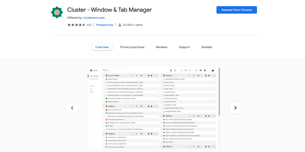Tick the Window 7 header checkbox
The image size is (305, 152).
162,147
